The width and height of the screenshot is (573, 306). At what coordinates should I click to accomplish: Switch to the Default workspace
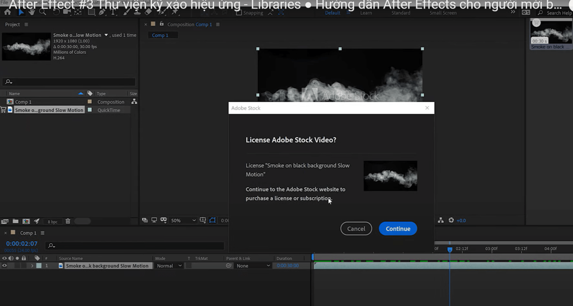(x=332, y=13)
